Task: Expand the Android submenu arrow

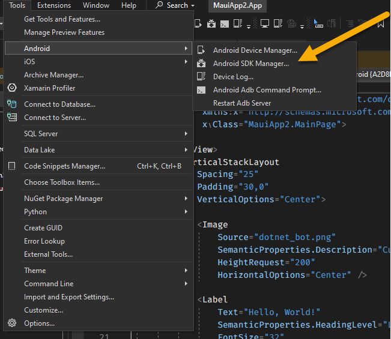Action: coord(186,49)
